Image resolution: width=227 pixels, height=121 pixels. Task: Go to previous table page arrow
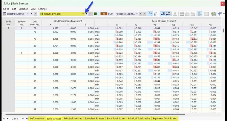click(x=7, y=119)
